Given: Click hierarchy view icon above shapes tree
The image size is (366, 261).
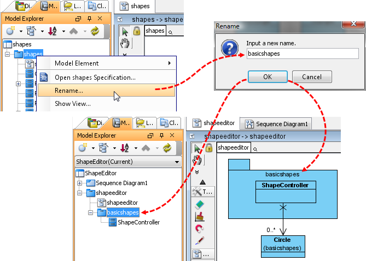Looking at the screenshot, I should point(31,31).
